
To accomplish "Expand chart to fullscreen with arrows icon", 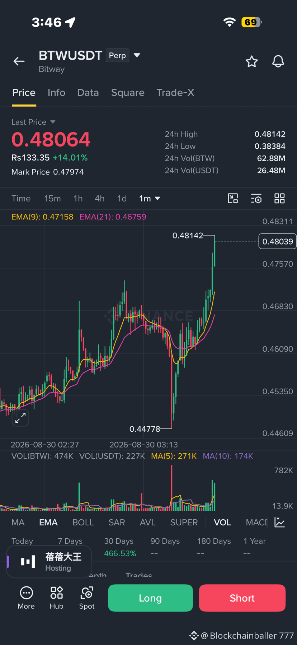I will click(20, 418).
